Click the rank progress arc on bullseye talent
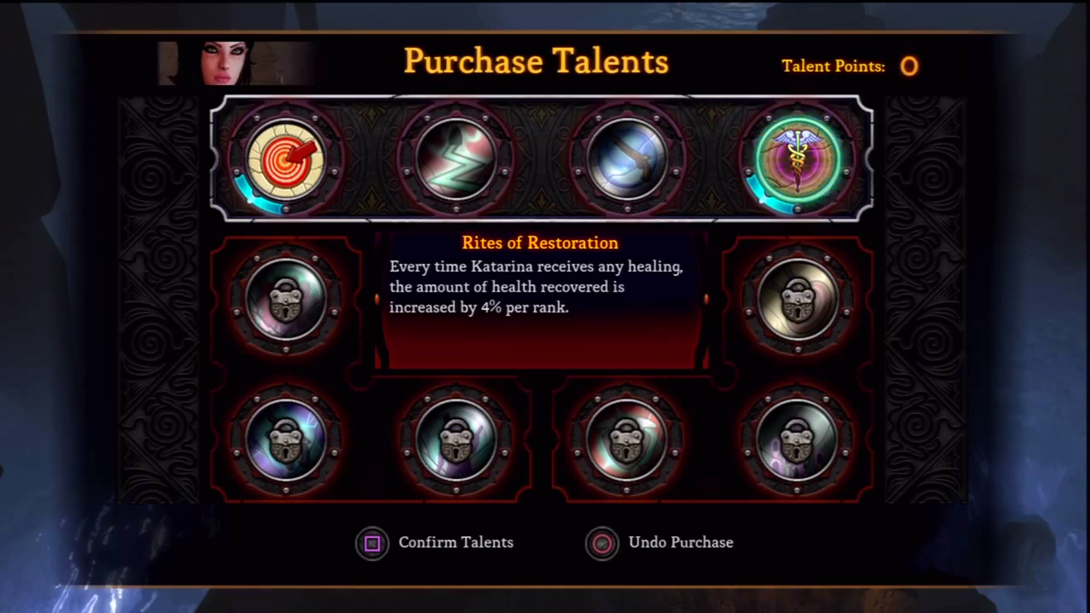Viewport: 1090px width, 613px height. coord(254,196)
